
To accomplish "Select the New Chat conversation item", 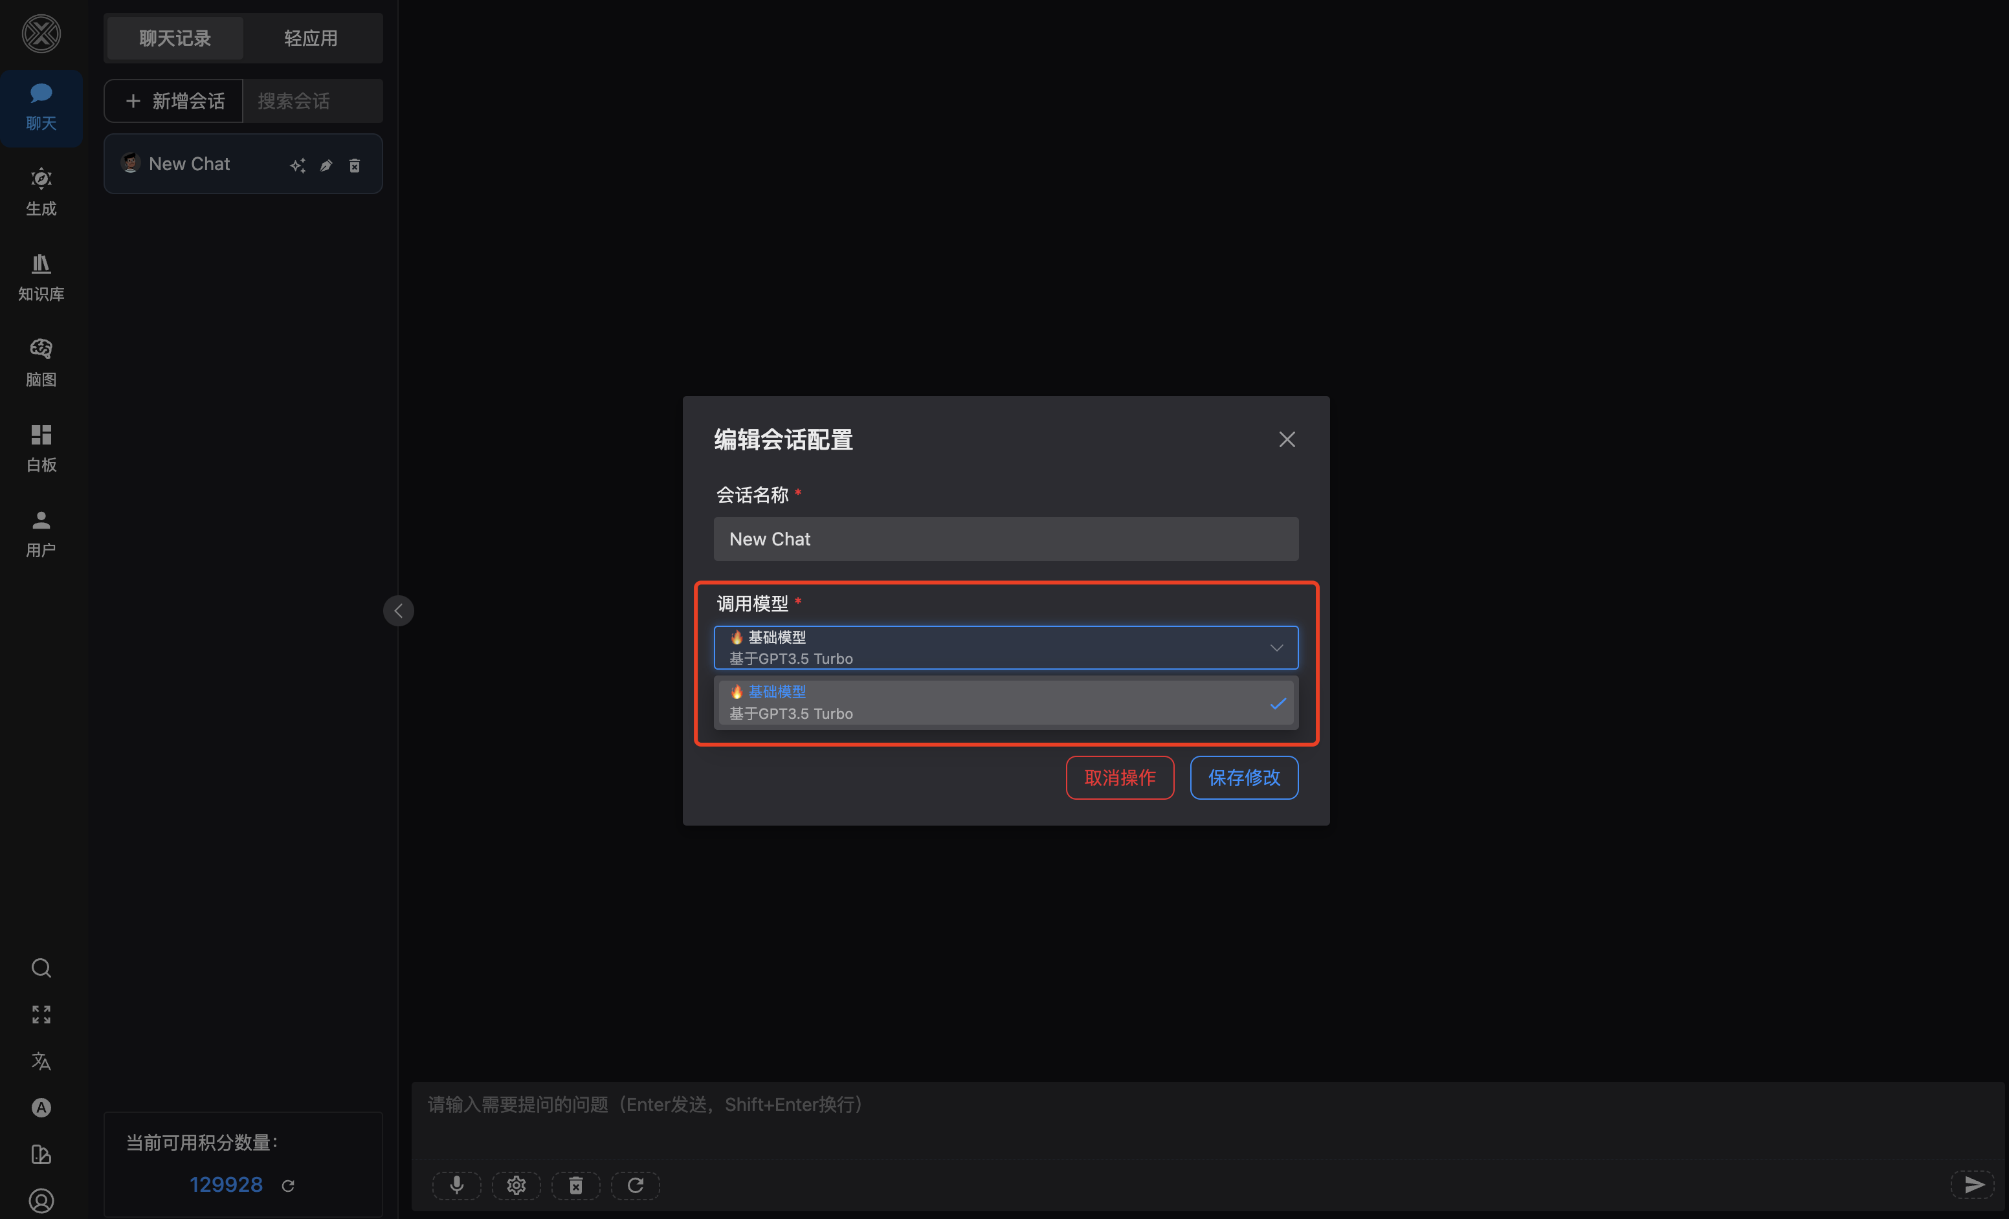I will (x=243, y=164).
